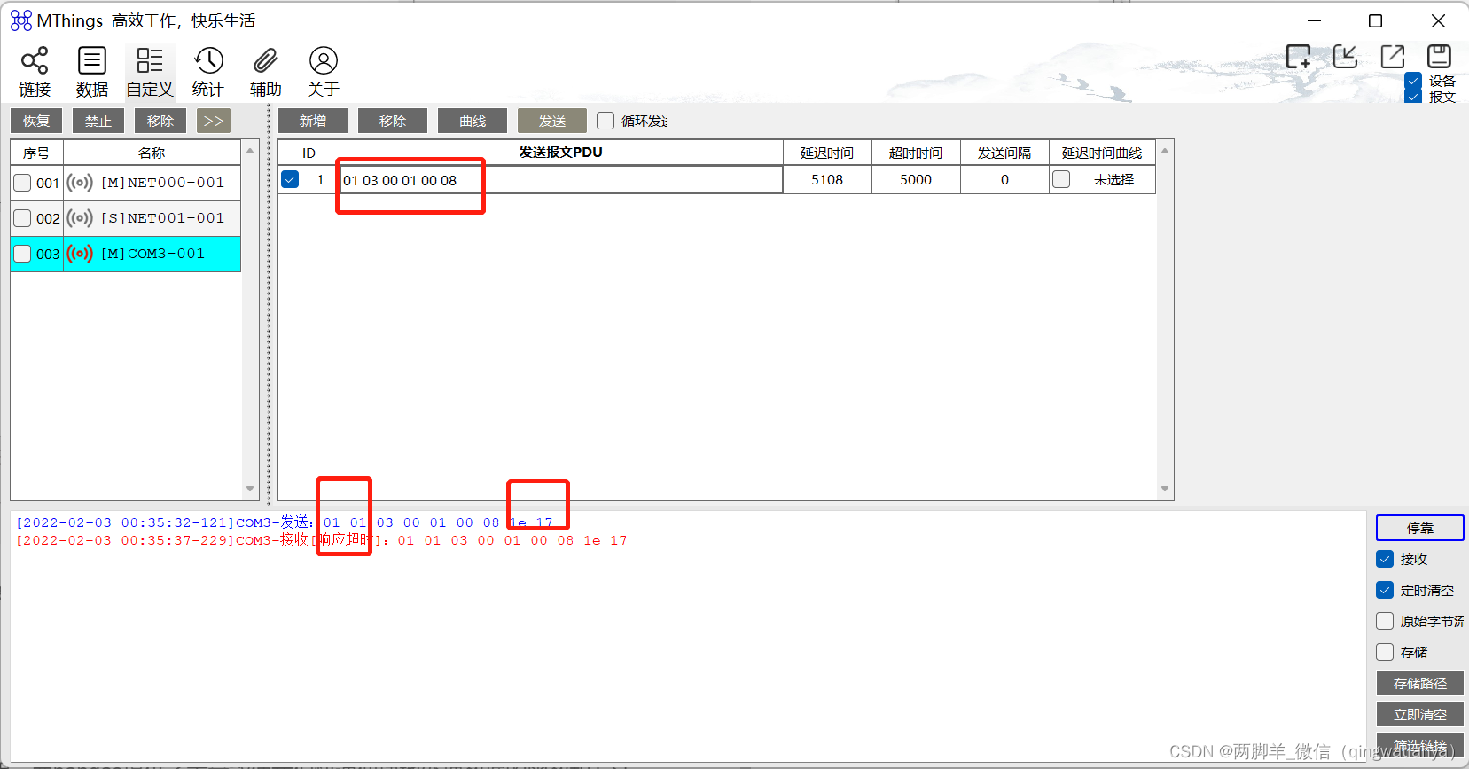Click the 超时时间 value 5000

coord(916,180)
